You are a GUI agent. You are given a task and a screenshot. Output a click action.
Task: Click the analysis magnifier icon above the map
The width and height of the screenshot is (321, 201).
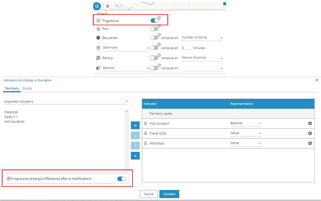click(x=97, y=6)
